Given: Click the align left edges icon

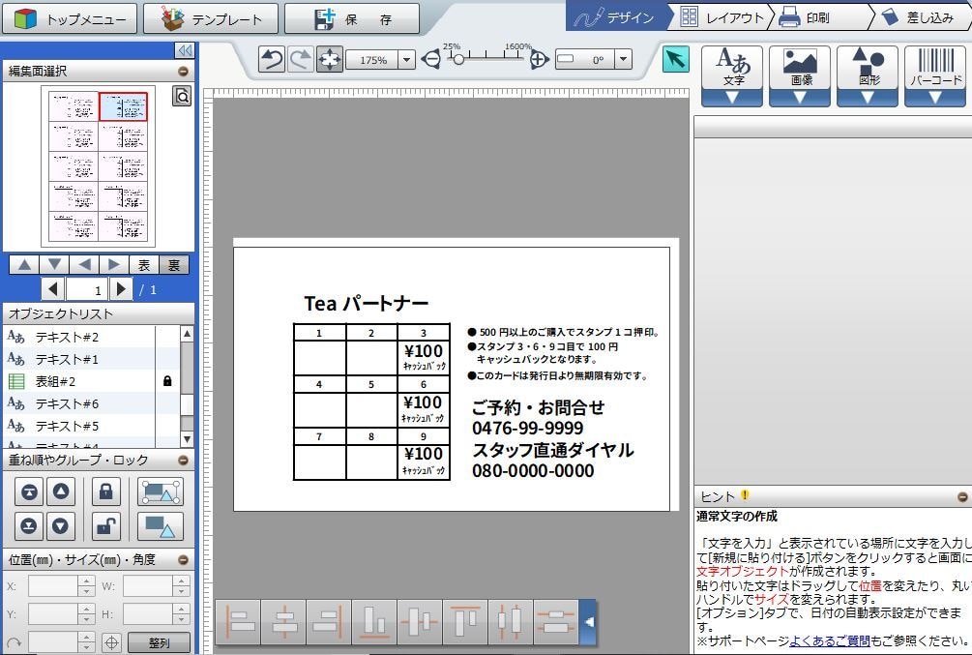Looking at the screenshot, I should 239,621.
